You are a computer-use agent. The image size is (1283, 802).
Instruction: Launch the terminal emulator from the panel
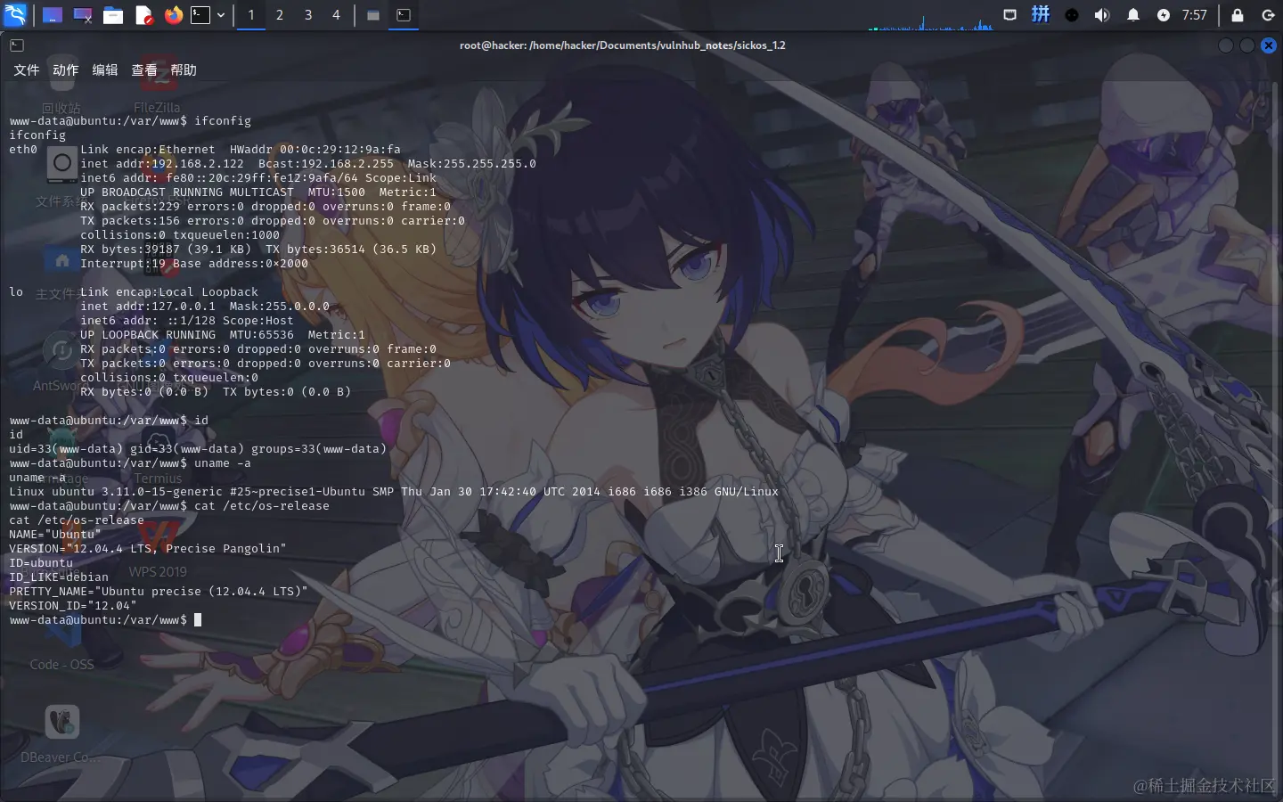(x=201, y=15)
